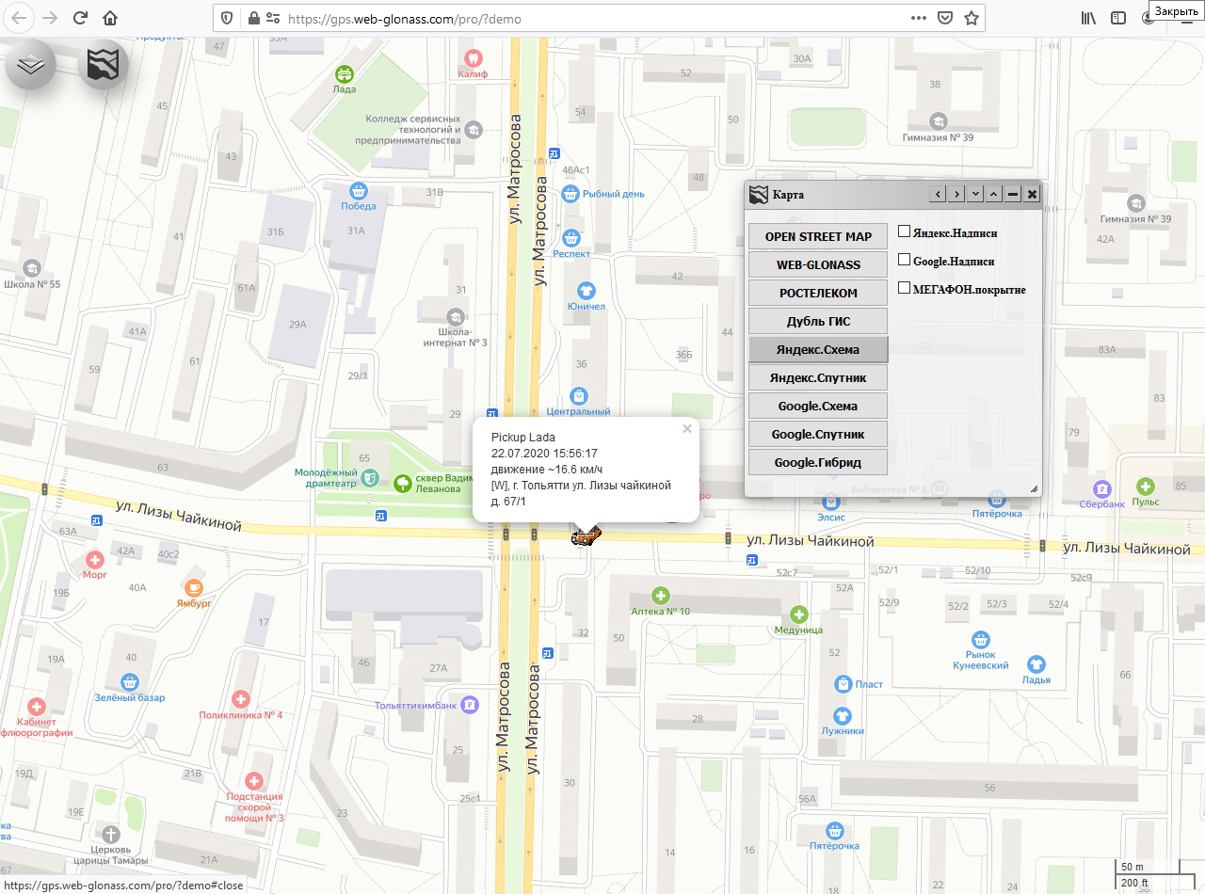Enable Google.Надписи checkbox
The width and height of the screenshot is (1205, 894).
pyautogui.click(x=904, y=259)
